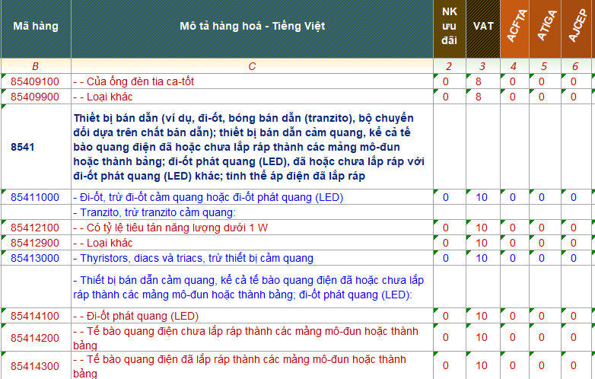Screen dimensions: 595x379
Task: Select product code 85413000
Action: (35, 258)
